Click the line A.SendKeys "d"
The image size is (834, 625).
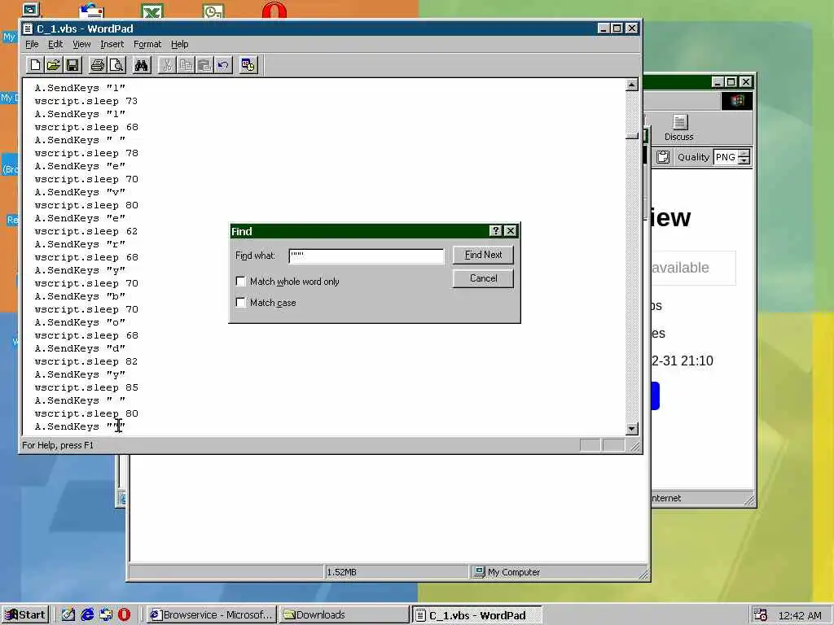(x=80, y=348)
